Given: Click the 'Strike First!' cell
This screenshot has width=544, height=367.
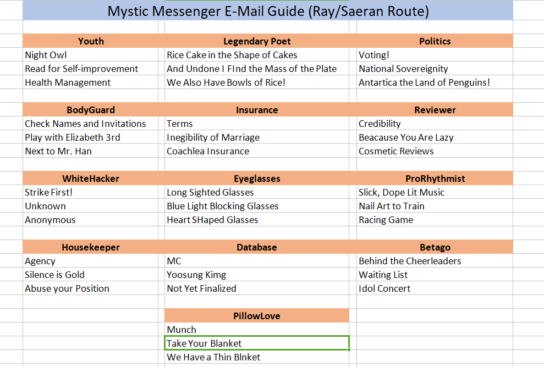Looking at the screenshot, I should (x=91, y=192).
